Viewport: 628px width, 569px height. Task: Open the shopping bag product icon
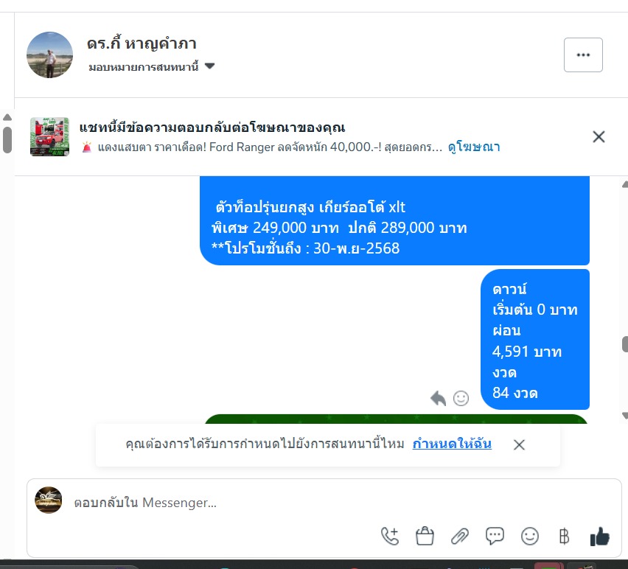[425, 536]
